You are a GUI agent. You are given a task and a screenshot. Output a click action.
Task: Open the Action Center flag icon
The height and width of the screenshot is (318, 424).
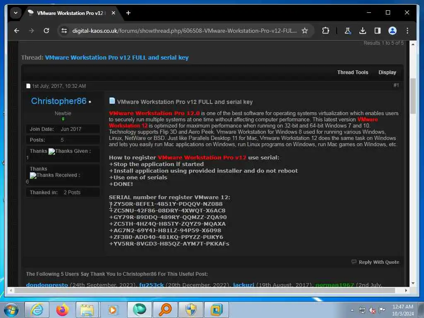[x=382, y=310]
